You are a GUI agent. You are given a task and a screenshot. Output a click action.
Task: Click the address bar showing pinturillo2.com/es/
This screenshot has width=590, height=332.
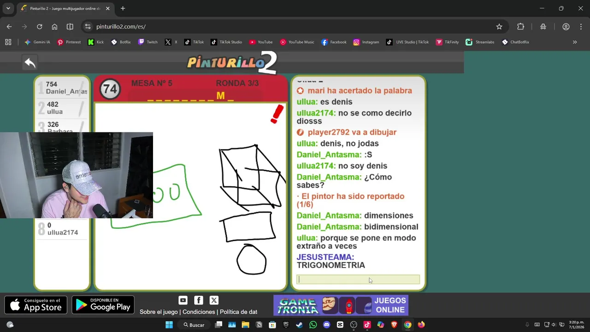[x=295, y=27]
